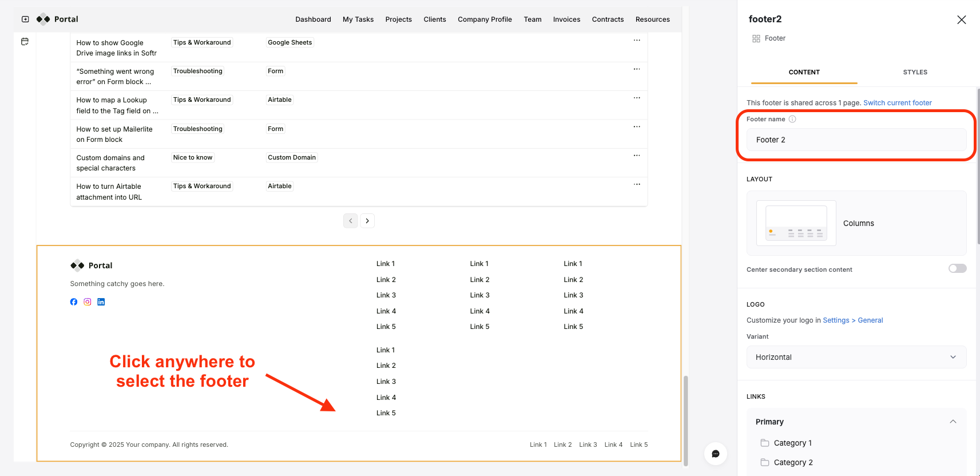Click Link 5 in the third footer column

(573, 327)
